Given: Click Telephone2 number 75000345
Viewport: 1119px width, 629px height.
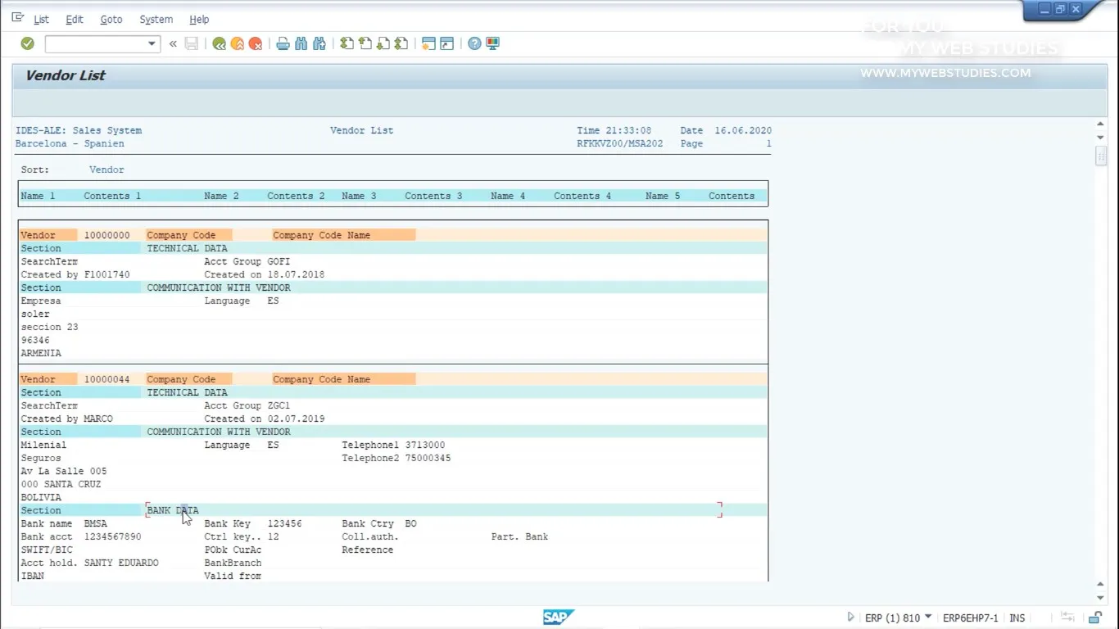Looking at the screenshot, I should [x=428, y=458].
